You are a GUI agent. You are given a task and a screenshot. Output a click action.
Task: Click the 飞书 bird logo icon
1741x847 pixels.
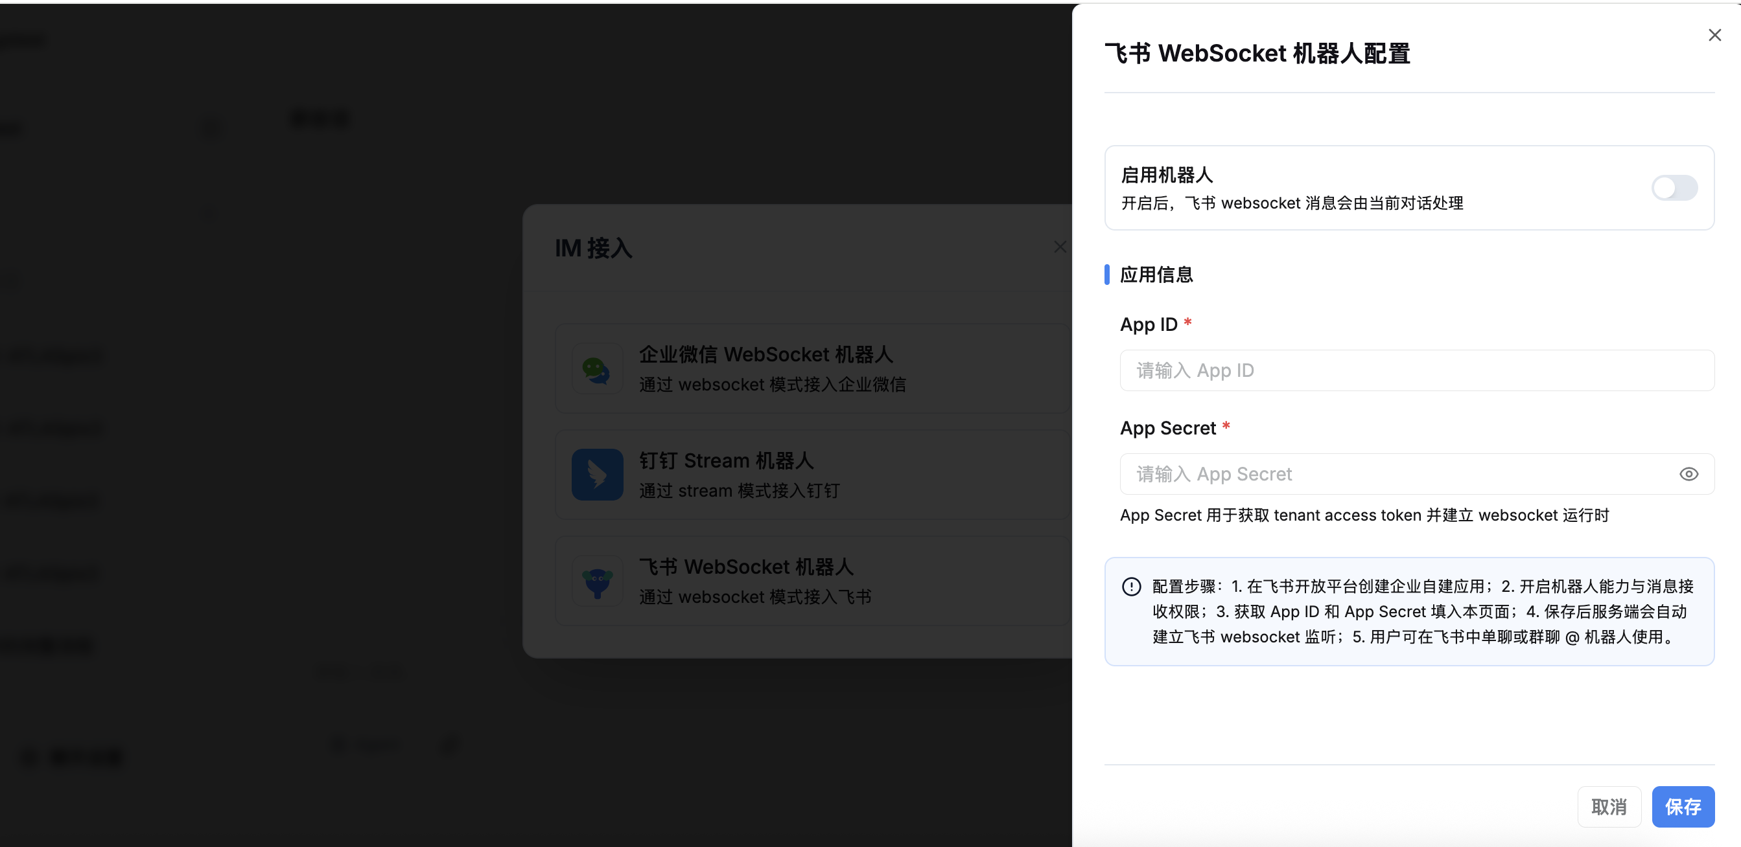[x=597, y=581]
